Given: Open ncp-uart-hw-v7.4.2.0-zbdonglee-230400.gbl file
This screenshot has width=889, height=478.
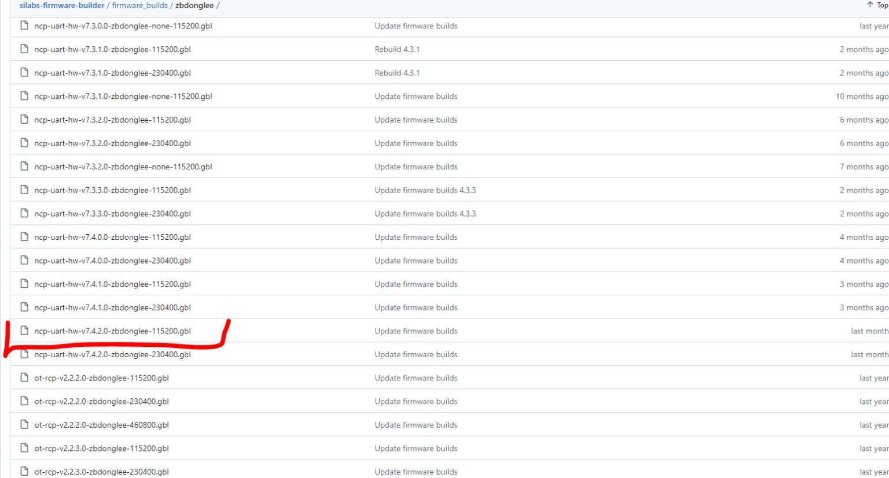Looking at the screenshot, I should click(x=112, y=354).
